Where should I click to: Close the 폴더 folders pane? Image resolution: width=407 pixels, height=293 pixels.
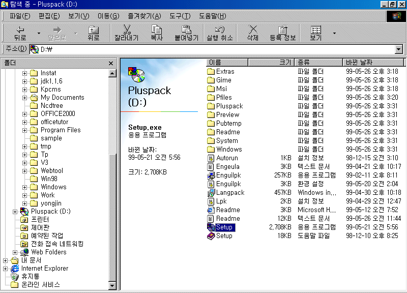click(x=111, y=63)
